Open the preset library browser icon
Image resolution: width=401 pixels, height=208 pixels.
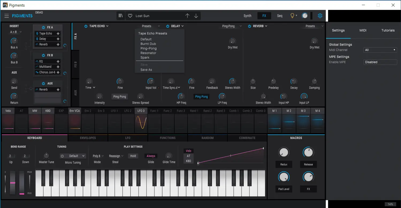tap(121, 16)
